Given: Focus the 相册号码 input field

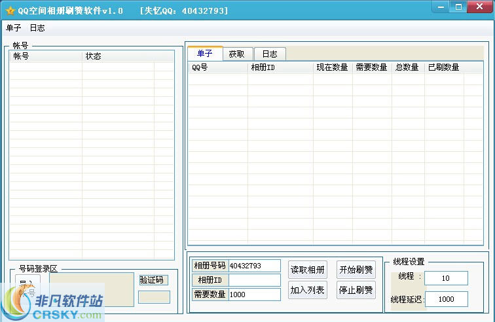Looking at the screenshot, I should click(255, 266).
